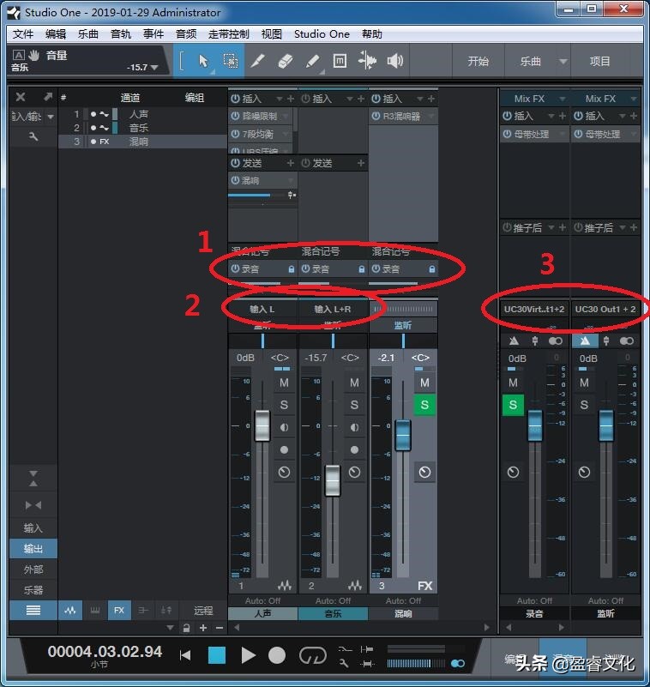This screenshot has width=650, height=687.
Task: Open Mix FX dropdown on 录音 output
Action: coord(563,99)
